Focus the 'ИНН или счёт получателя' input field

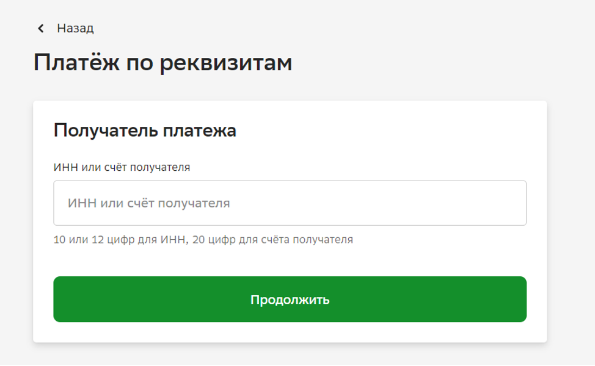[x=290, y=203]
